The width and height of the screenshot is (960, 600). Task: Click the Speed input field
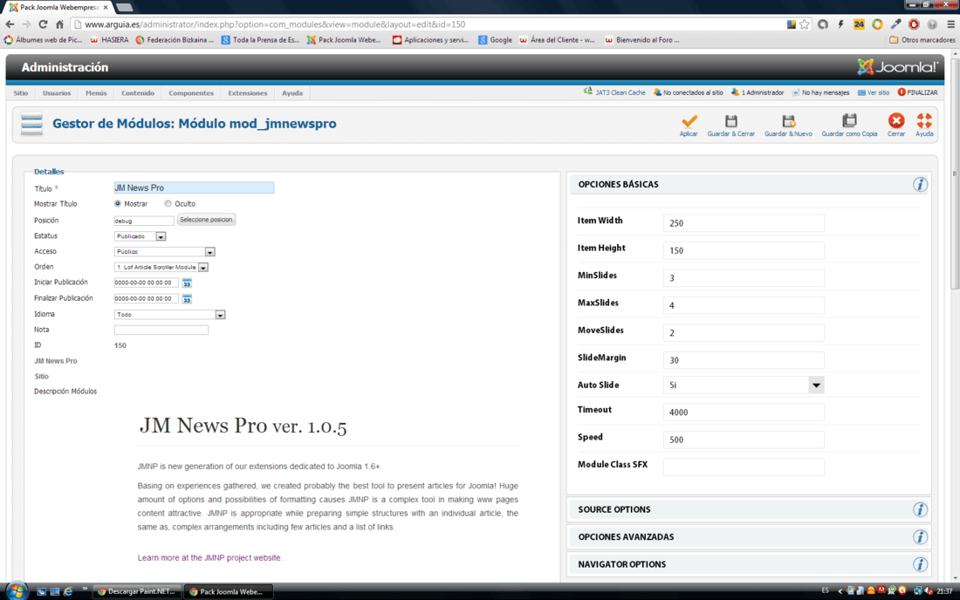(744, 440)
